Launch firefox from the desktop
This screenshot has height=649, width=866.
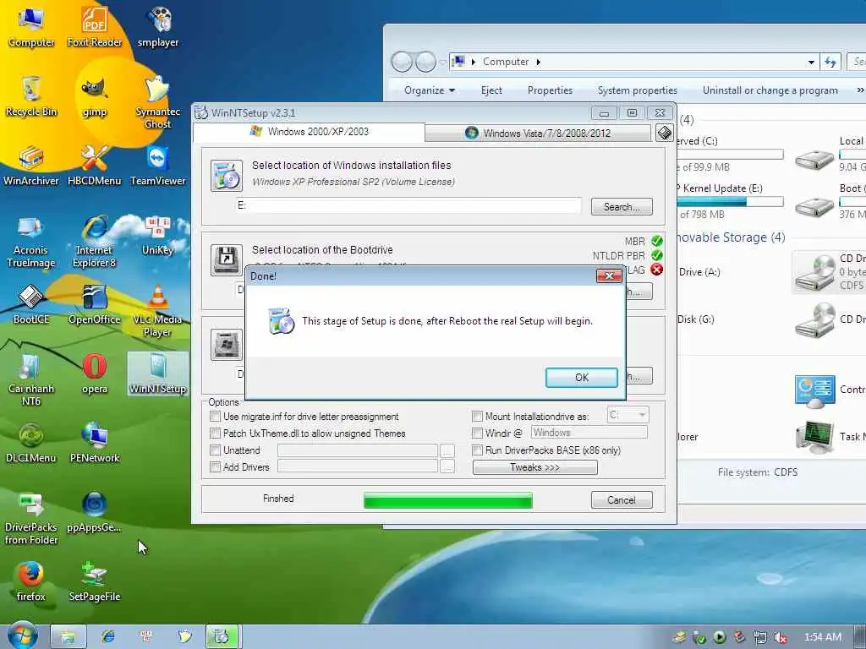(x=31, y=581)
